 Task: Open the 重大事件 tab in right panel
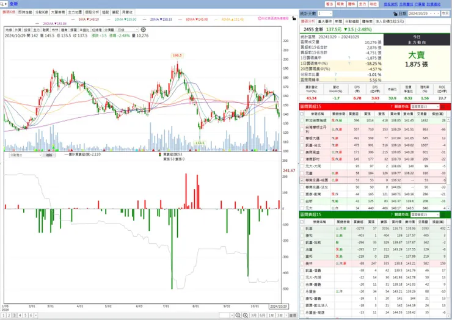coord(325,21)
